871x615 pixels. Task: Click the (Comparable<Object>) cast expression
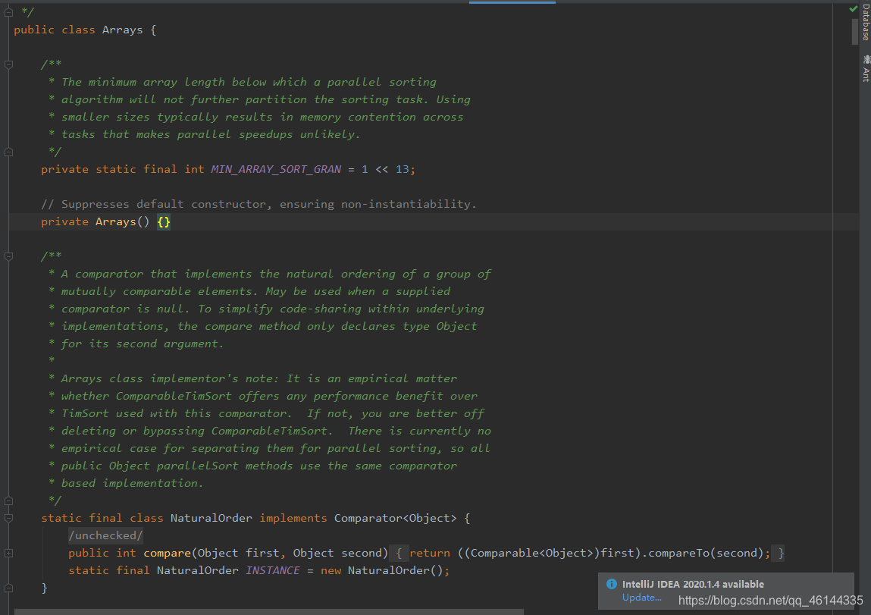point(532,553)
